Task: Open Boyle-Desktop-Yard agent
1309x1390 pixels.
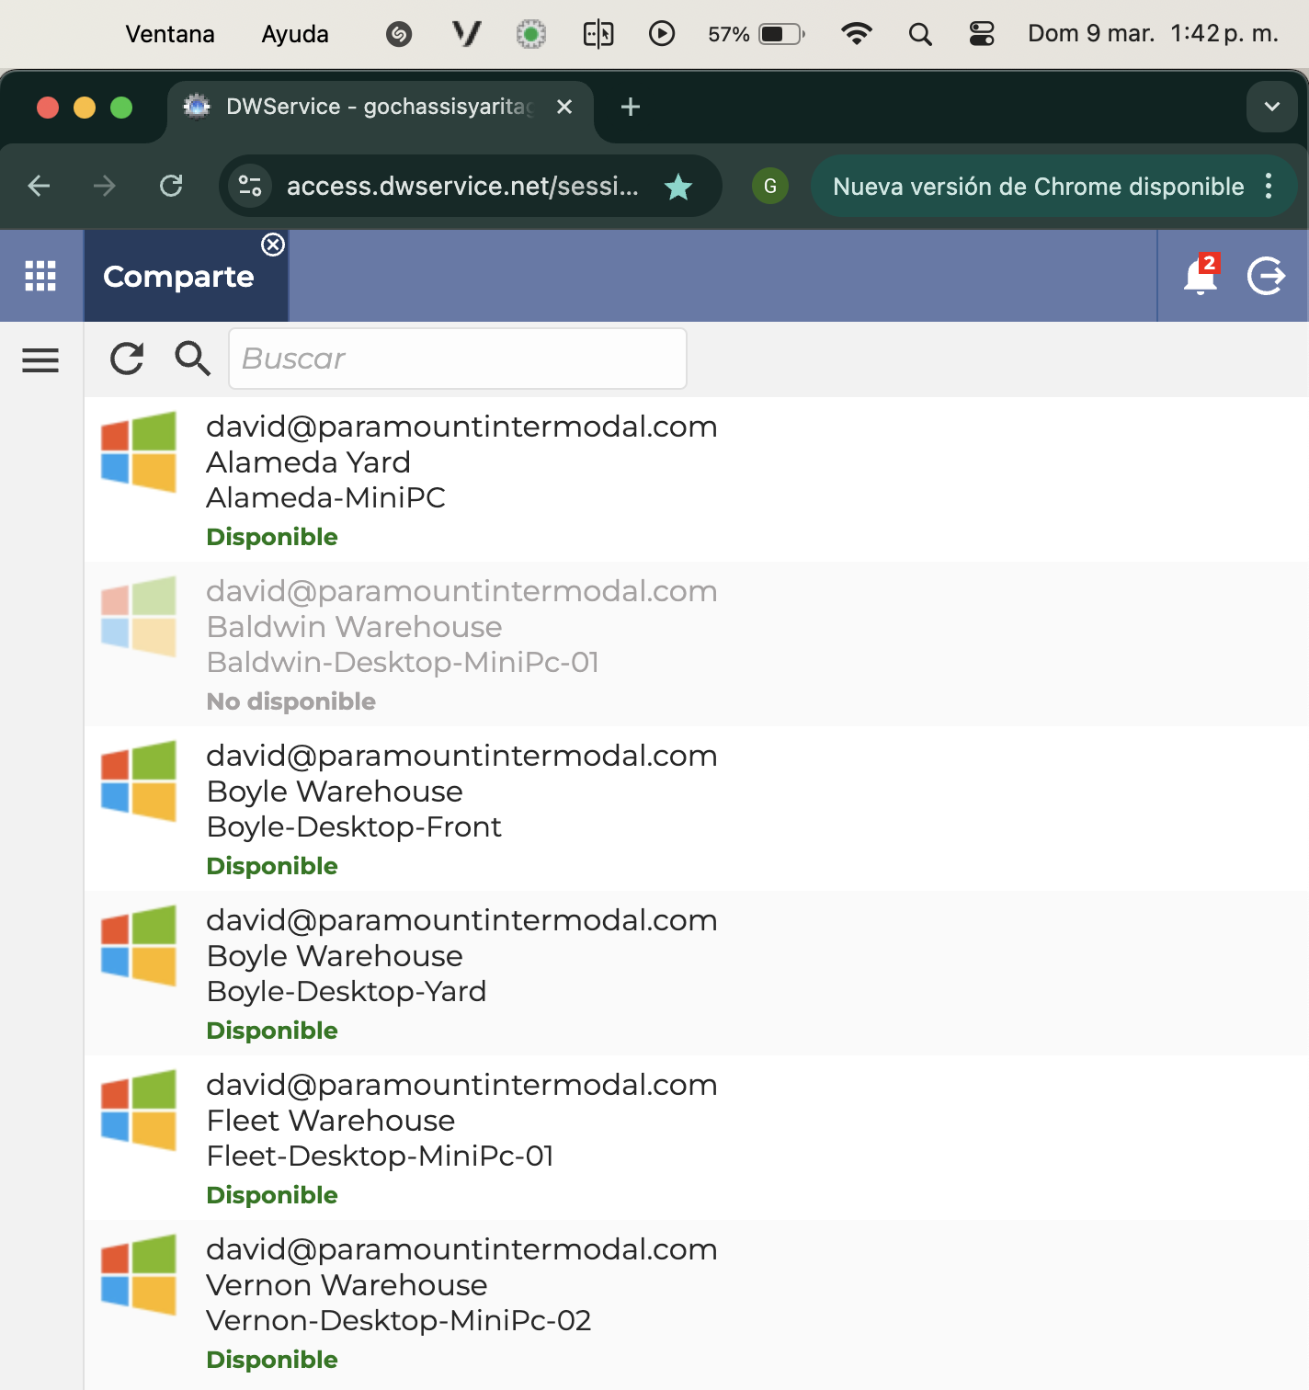Action: point(696,974)
